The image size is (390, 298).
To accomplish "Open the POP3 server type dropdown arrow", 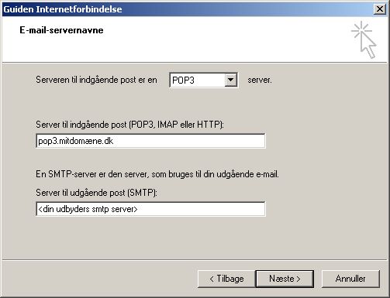I will [230, 80].
